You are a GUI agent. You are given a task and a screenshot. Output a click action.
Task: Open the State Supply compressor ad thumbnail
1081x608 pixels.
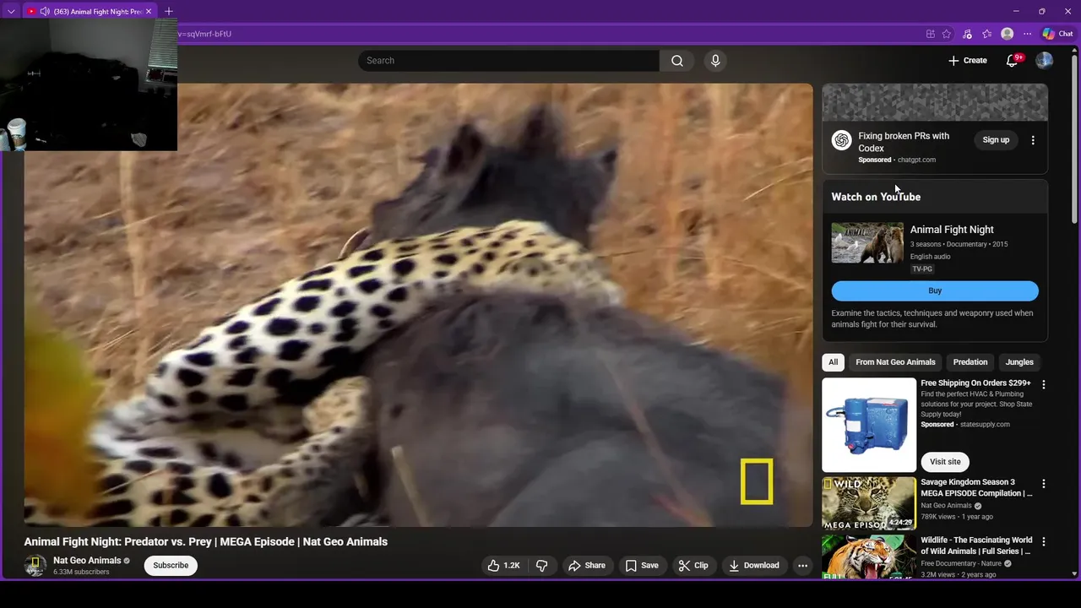coord(869,425)
